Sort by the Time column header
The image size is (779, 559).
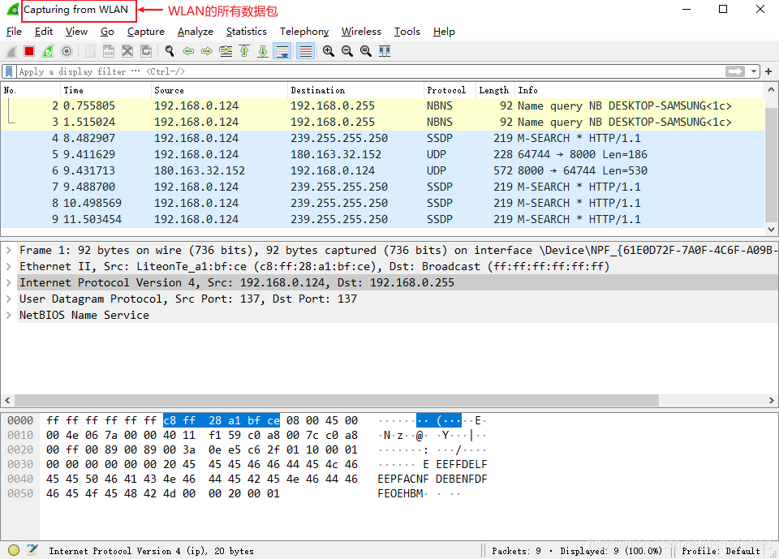tap(105, 90)
